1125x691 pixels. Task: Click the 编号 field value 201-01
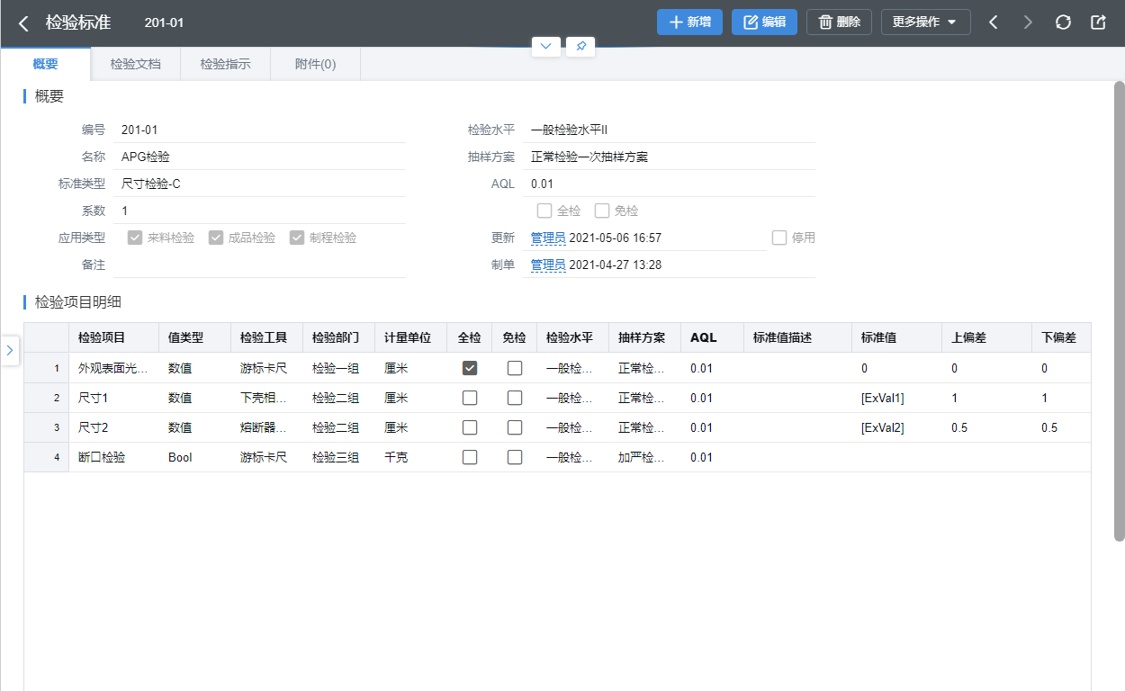tap(259, 130)
